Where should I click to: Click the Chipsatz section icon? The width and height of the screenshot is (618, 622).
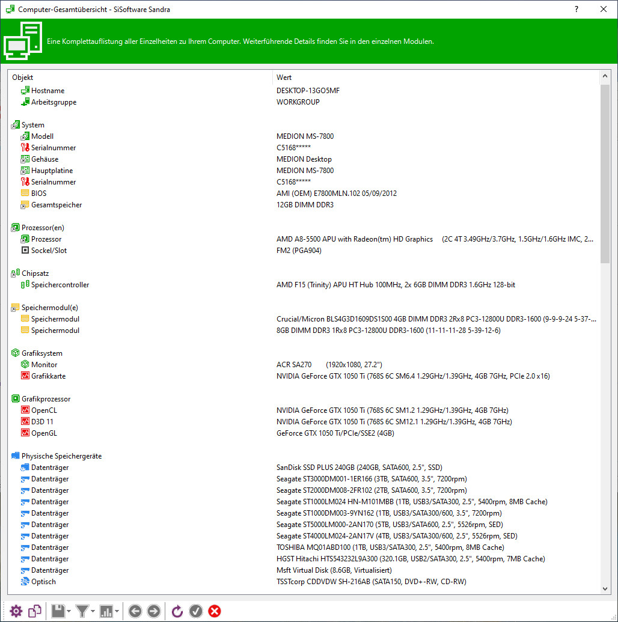(x=16, y=273)
